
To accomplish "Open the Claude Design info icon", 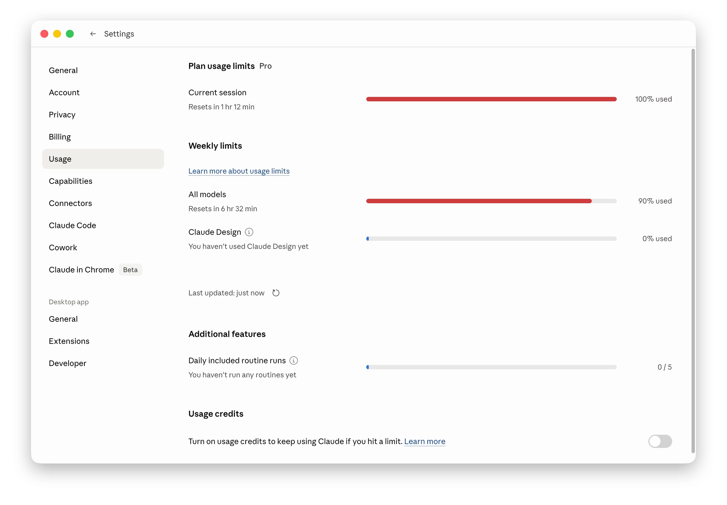I will 249,232.
